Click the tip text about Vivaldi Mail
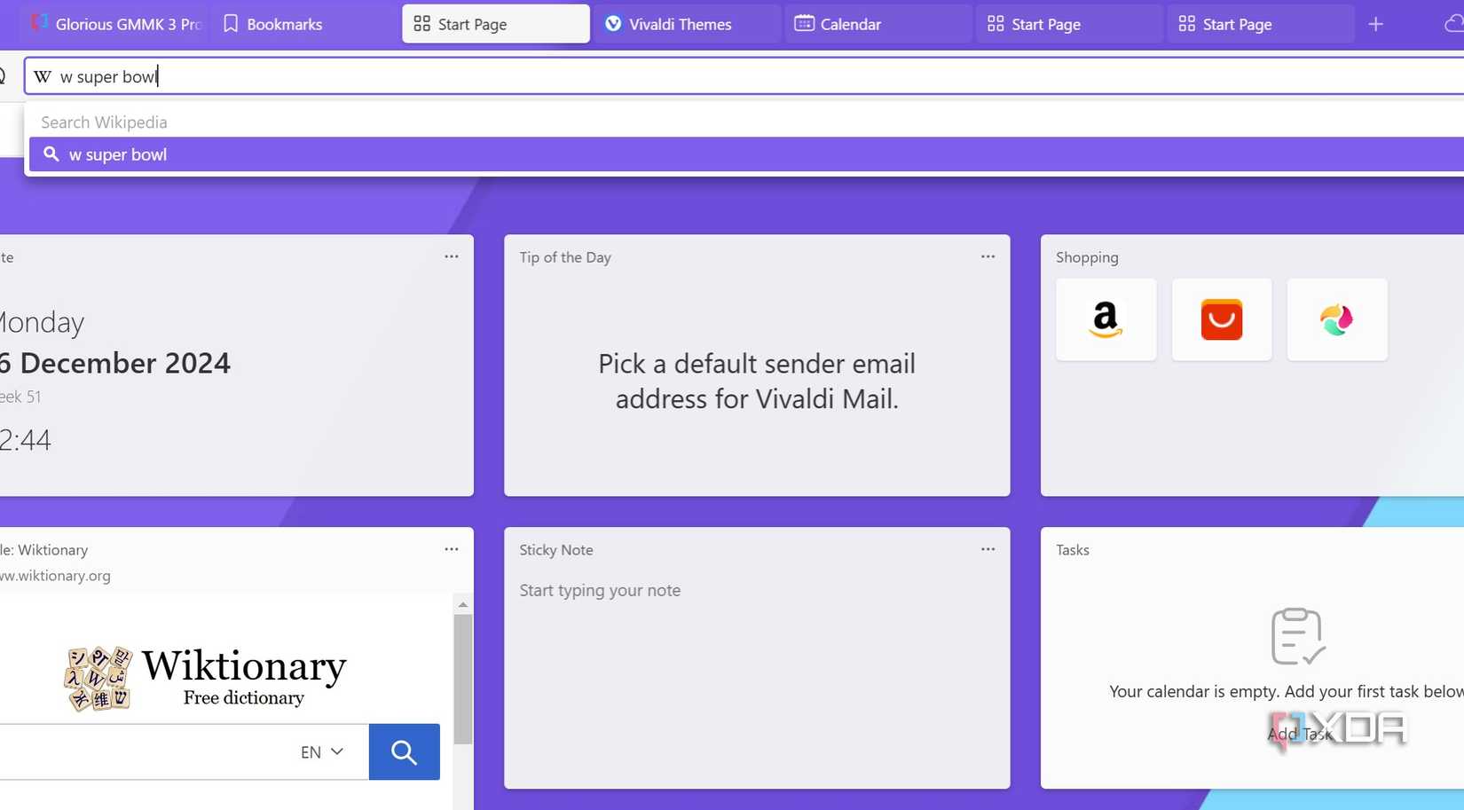The height and width of the screenshot is (810, 1464). tap(757, 381)
